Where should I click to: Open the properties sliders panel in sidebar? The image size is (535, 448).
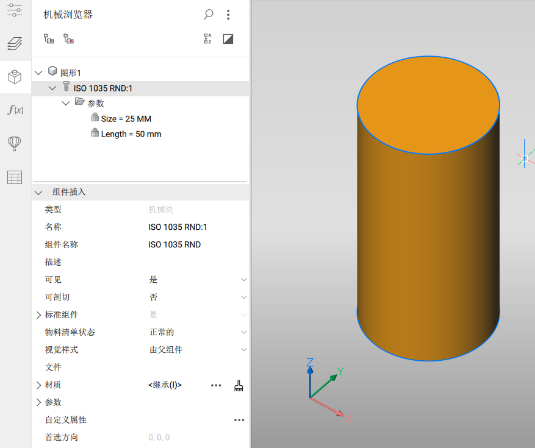15,10
